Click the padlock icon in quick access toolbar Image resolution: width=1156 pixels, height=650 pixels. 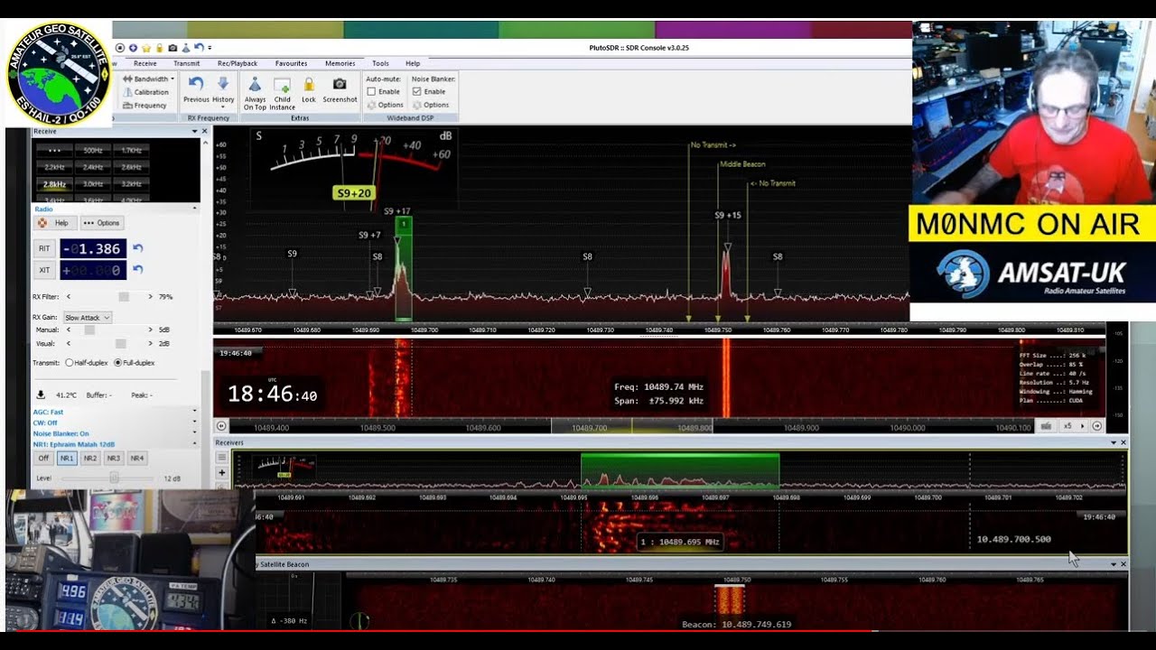[x=159, y=48]
